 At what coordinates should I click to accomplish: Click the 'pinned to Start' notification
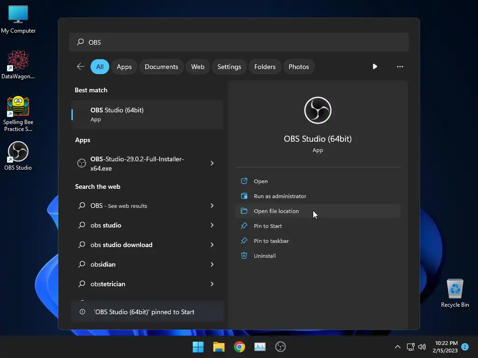tap(148, 312)
